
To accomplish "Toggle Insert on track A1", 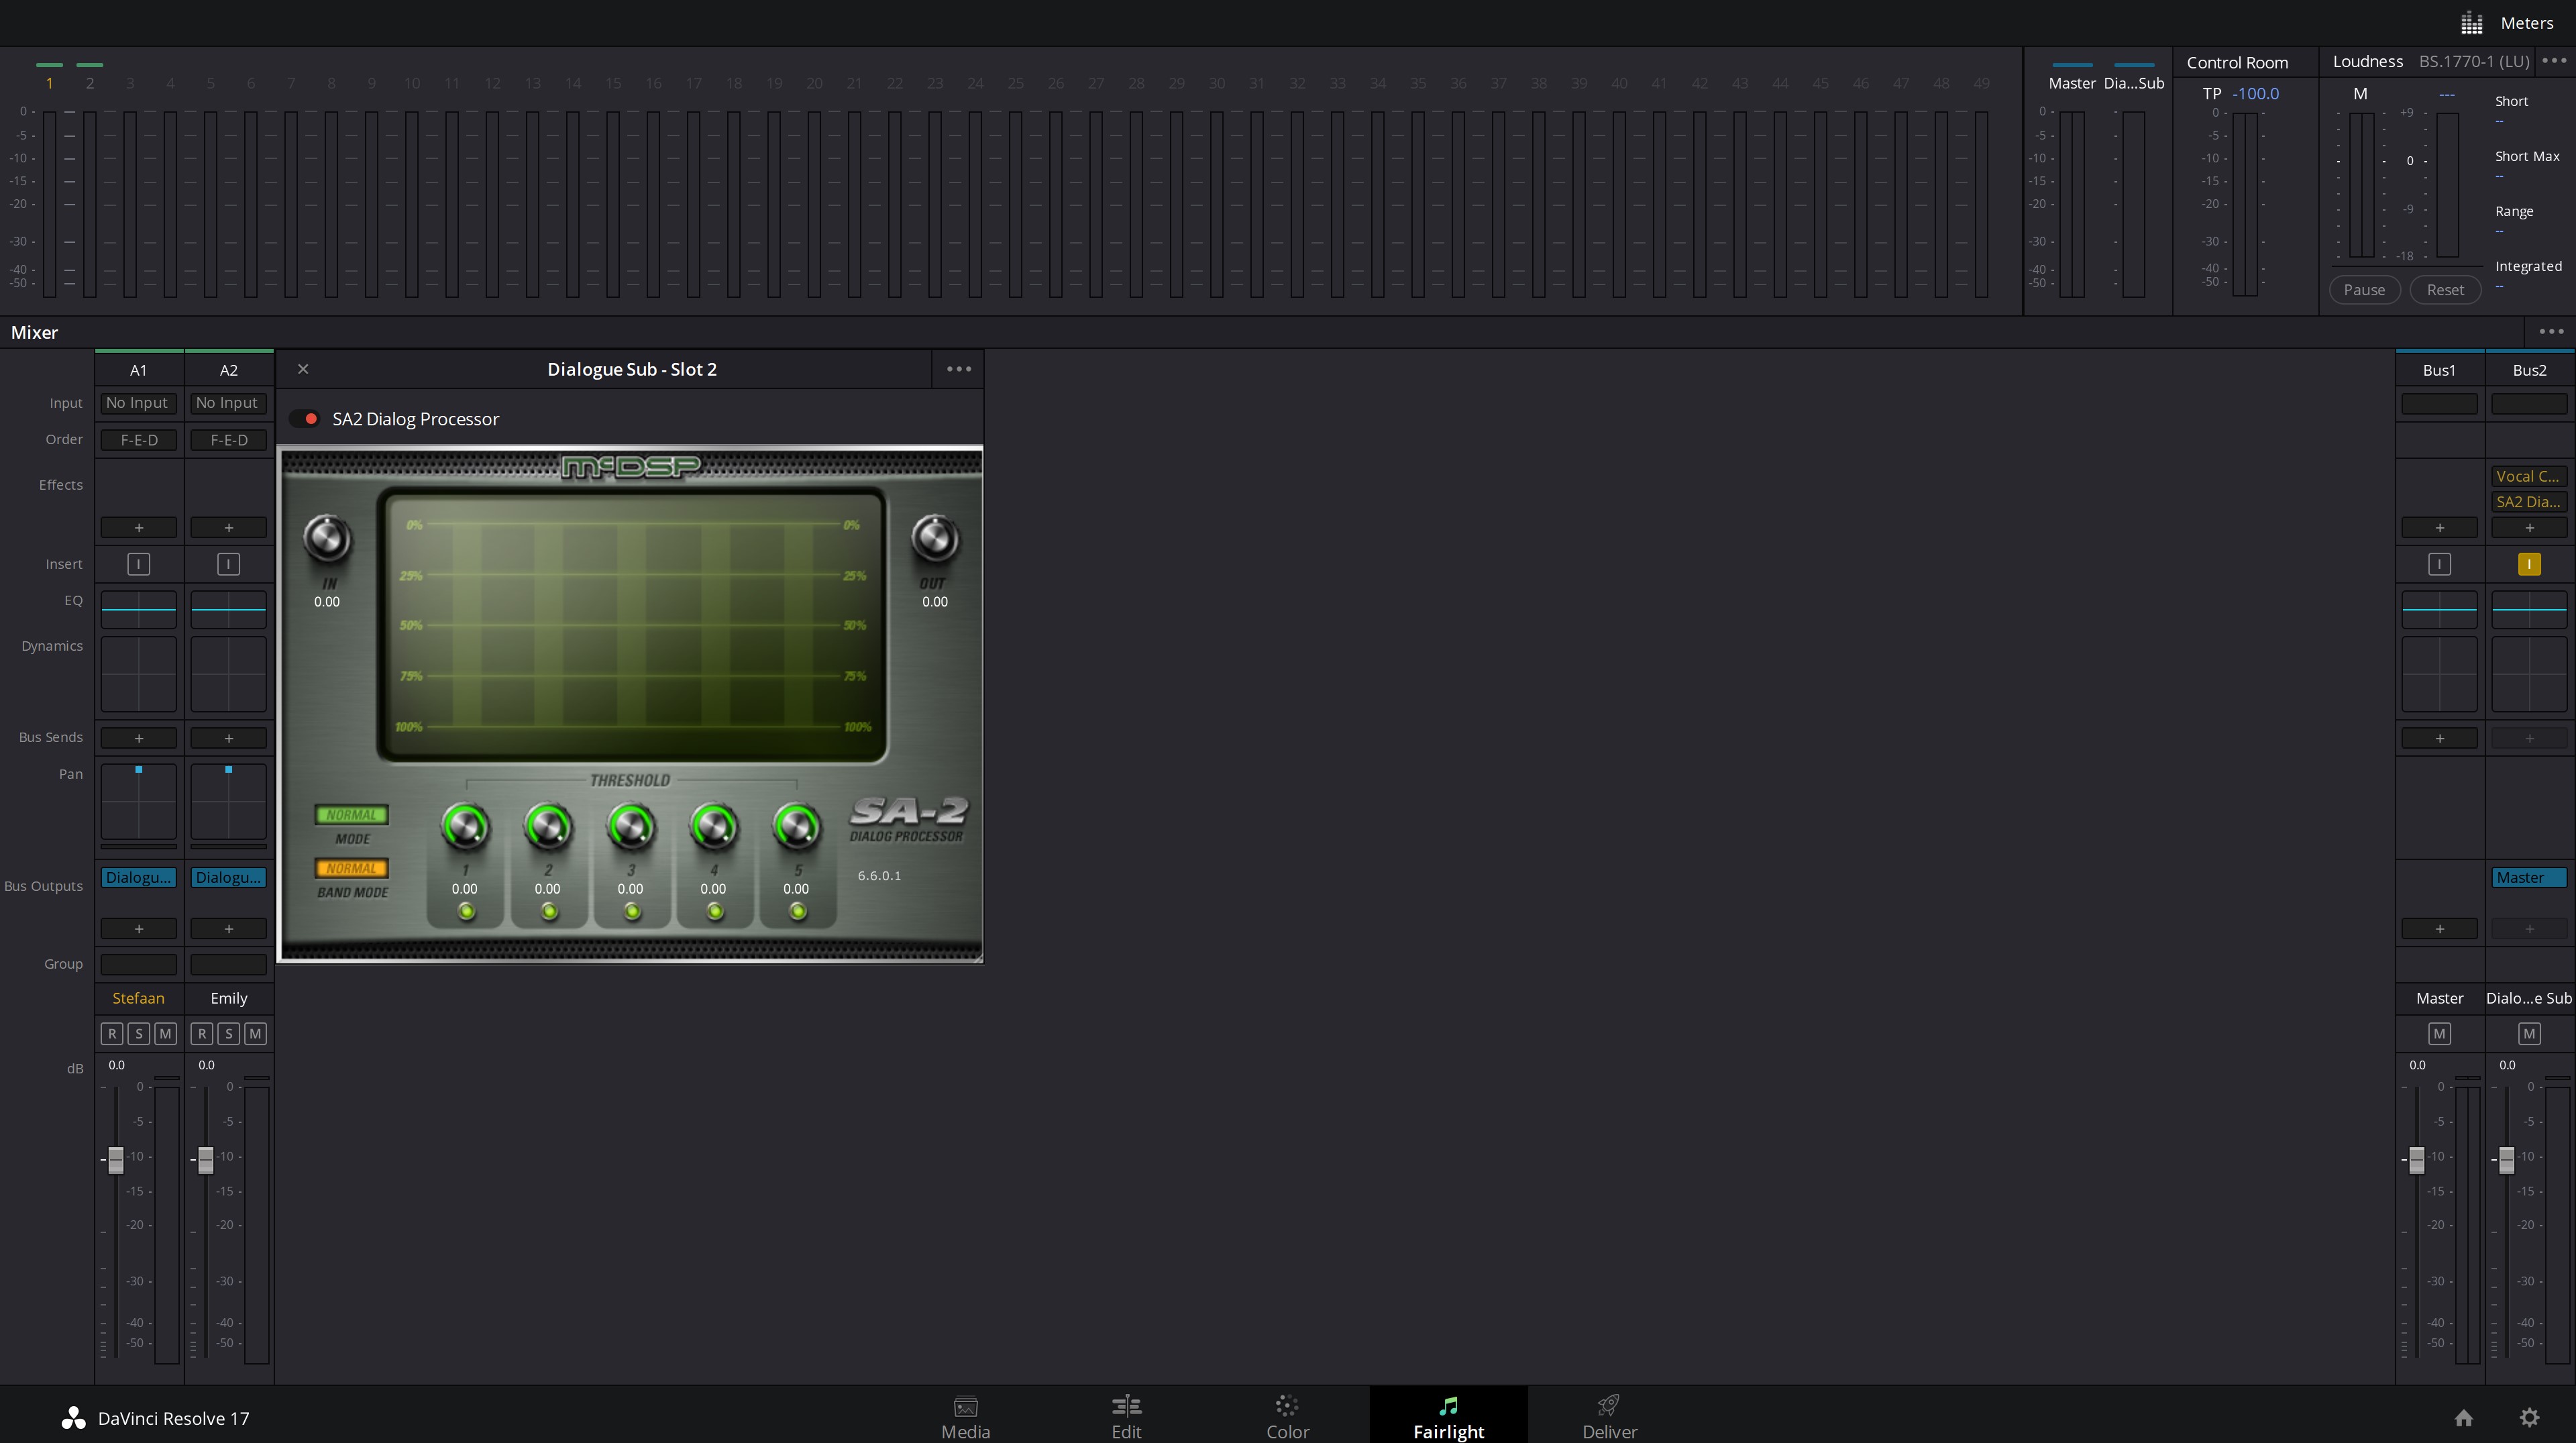I will coord(138,564).
